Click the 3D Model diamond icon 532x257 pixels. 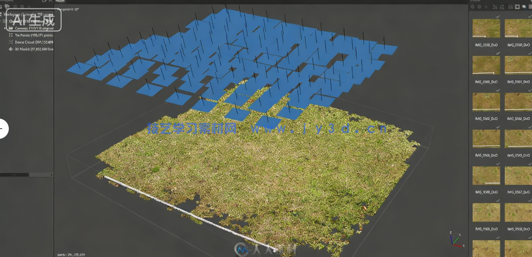[11, 49]
